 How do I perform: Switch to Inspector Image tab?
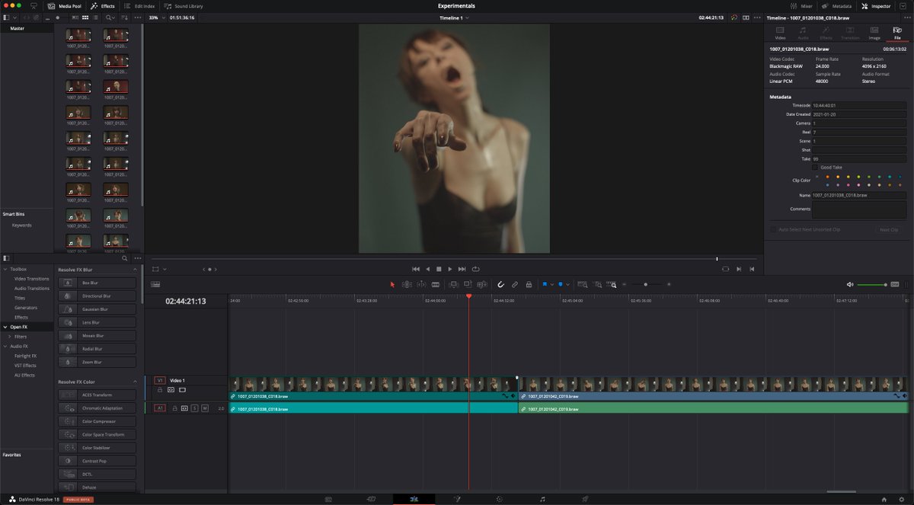click(874, 32)
